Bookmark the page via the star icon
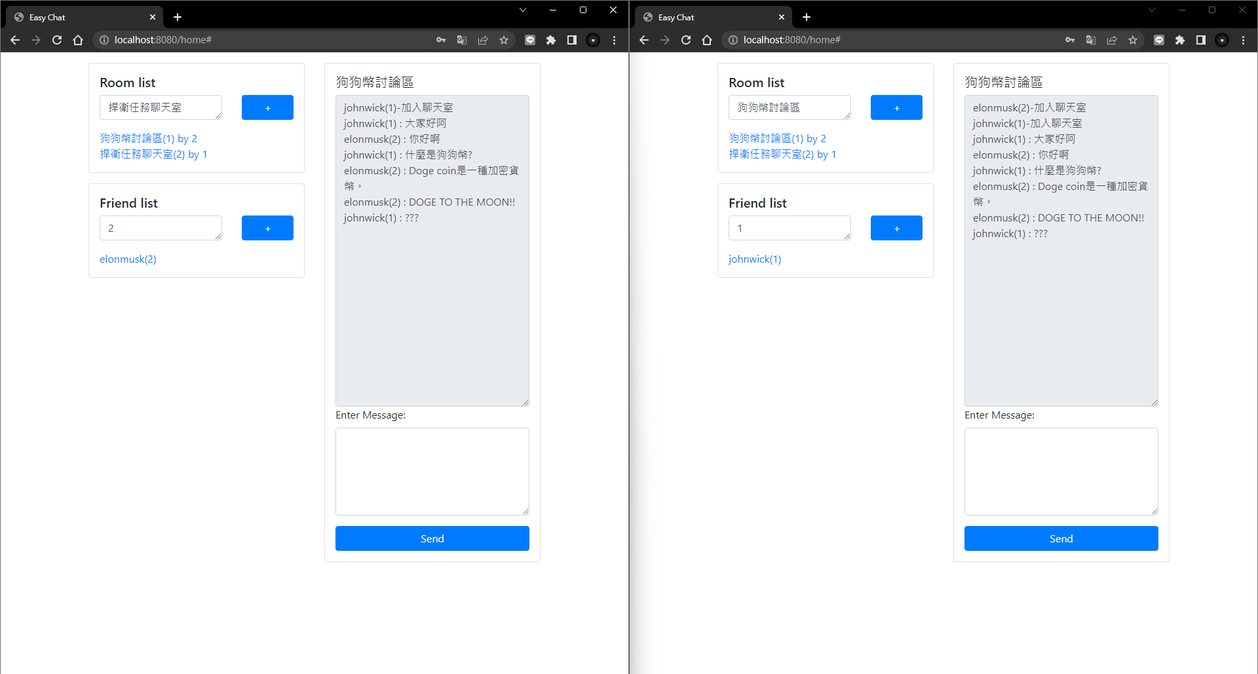This screenshot has height=674, width=1258. coord(504,40)
